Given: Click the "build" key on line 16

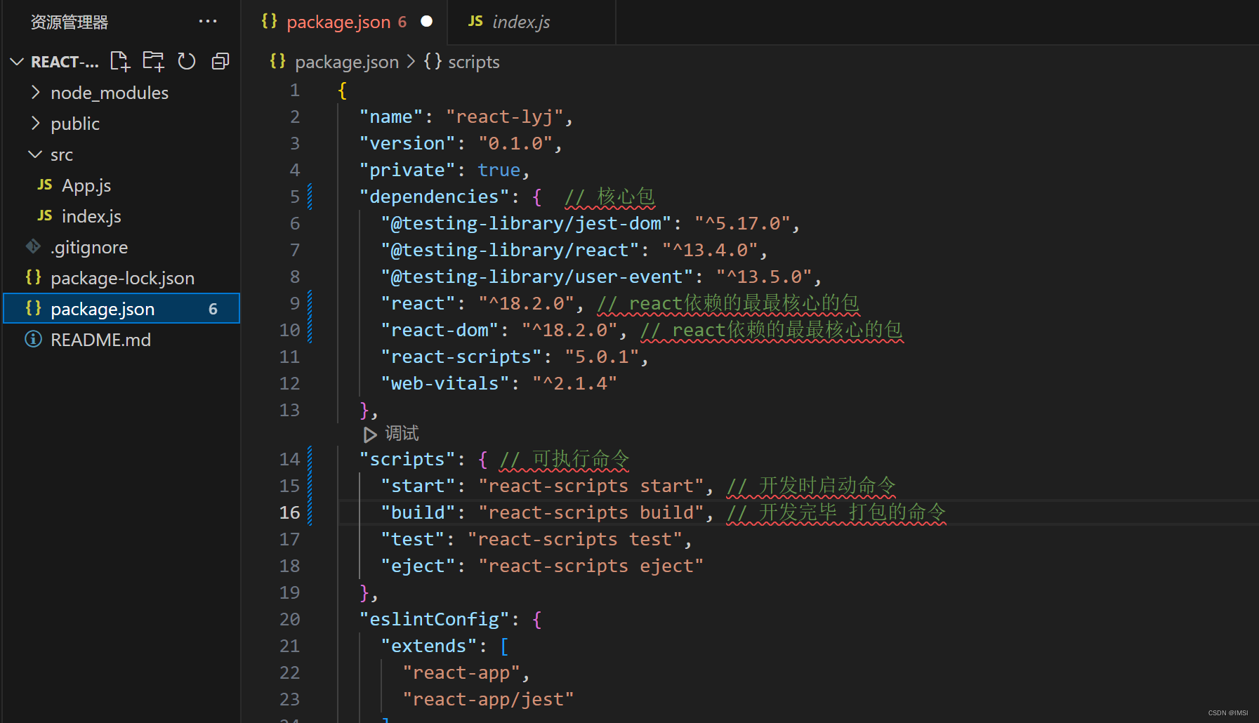Looking at the screenshot, I should (x=418, y=512).
